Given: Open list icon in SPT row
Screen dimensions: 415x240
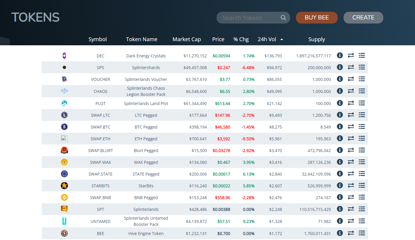Looking at the screenshot, I should [362, 209].
